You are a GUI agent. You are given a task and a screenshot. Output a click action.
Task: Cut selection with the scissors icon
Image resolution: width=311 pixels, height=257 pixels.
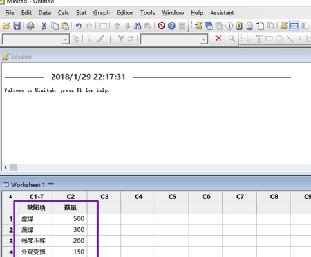[44, 26]
